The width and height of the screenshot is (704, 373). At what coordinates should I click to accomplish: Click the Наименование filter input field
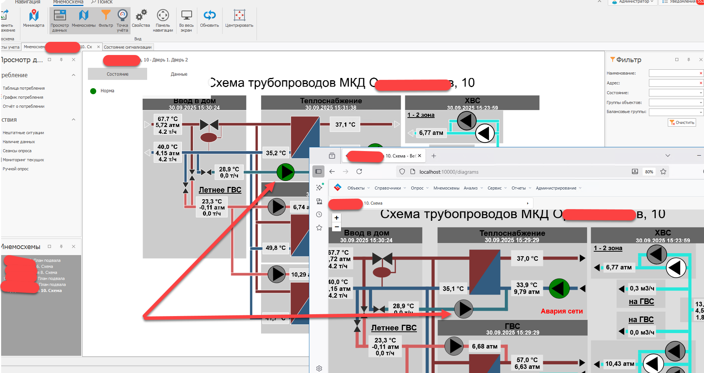coord(673,73)
